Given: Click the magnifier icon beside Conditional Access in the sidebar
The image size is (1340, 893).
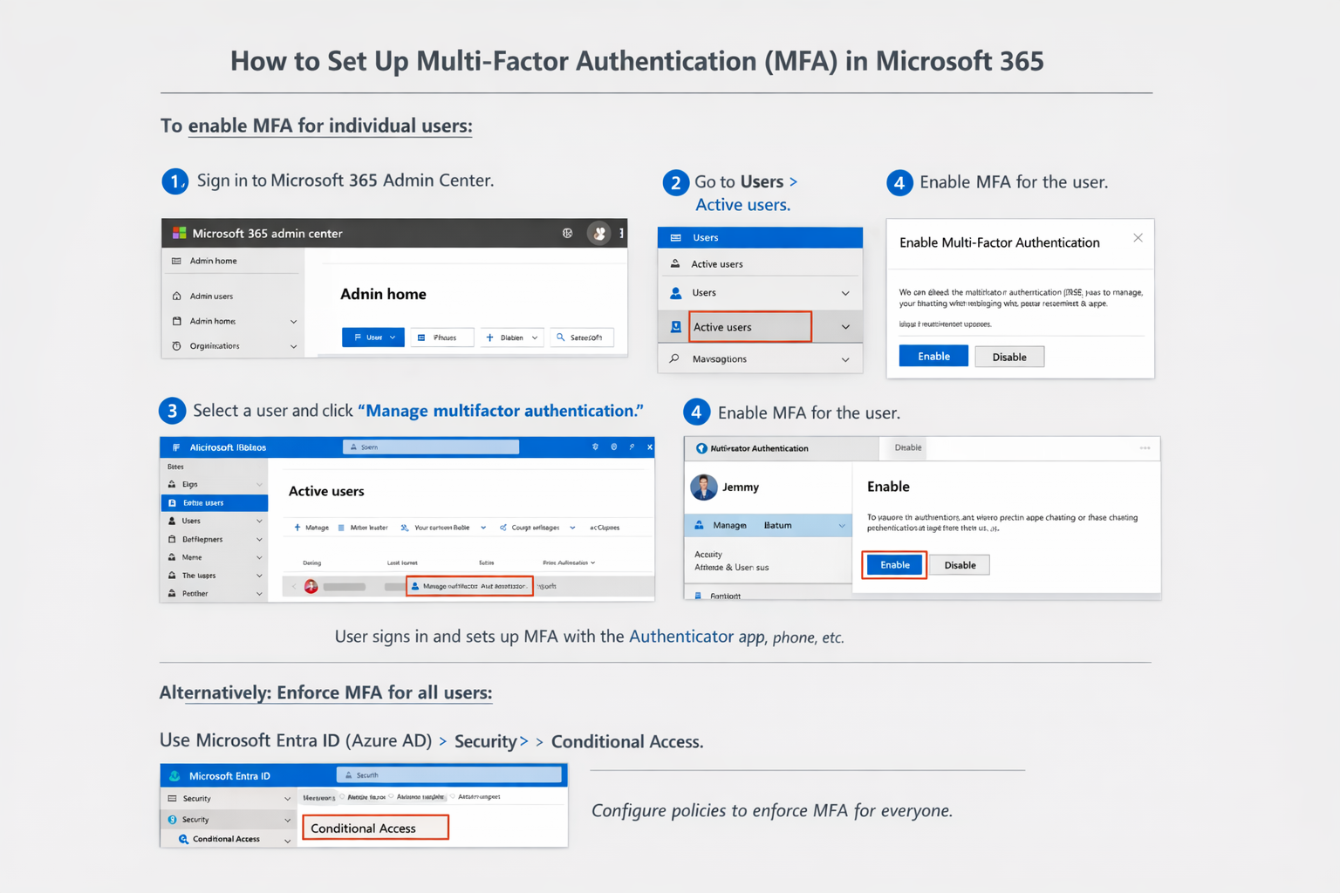Looking at the screenshot, I should 183,839.
